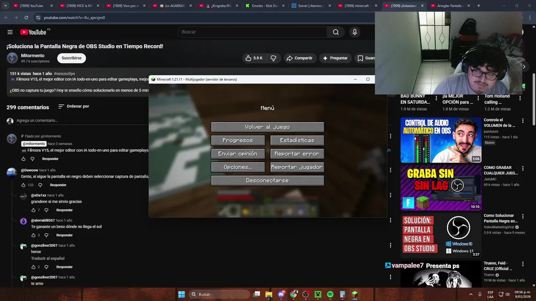Open Discord from the taskbar
Screen dimensions: 536x301
pyautogui.click(x=281, y=294)
